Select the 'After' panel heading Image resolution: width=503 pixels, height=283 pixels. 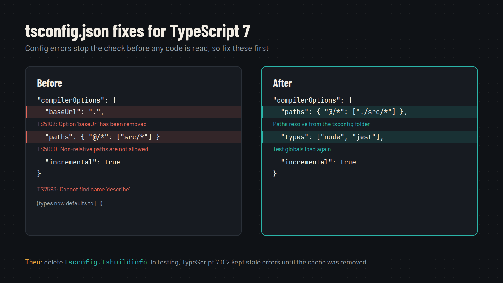(282, 83)
